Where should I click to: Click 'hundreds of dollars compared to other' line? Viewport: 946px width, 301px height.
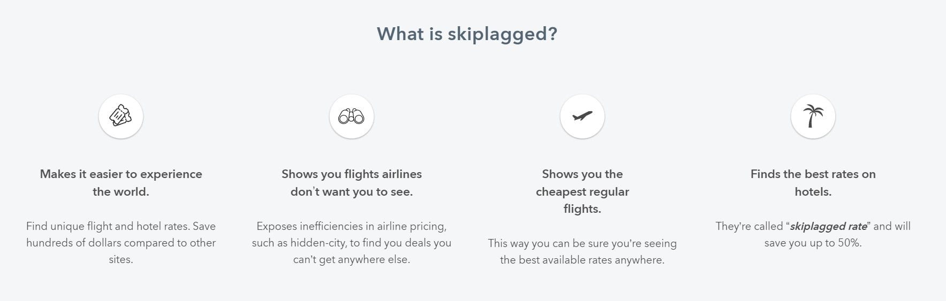[121, 243]
